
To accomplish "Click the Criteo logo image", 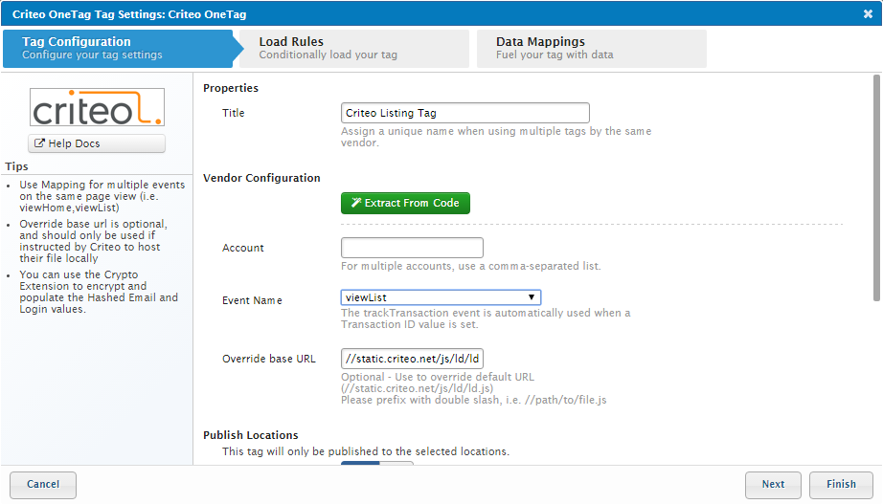I will click(x=97, y=107).
